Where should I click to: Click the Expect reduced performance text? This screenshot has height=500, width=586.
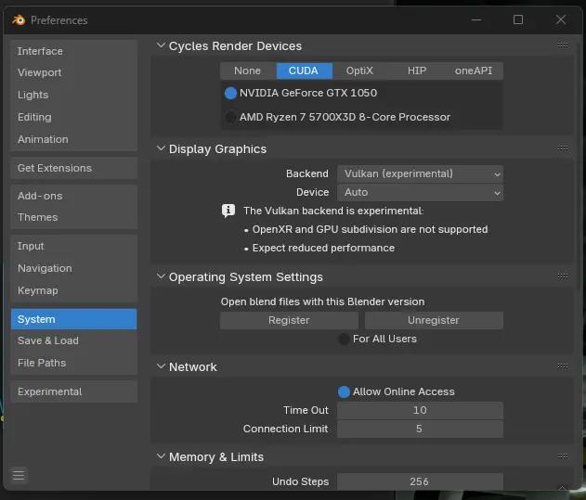tap(323, 248)
